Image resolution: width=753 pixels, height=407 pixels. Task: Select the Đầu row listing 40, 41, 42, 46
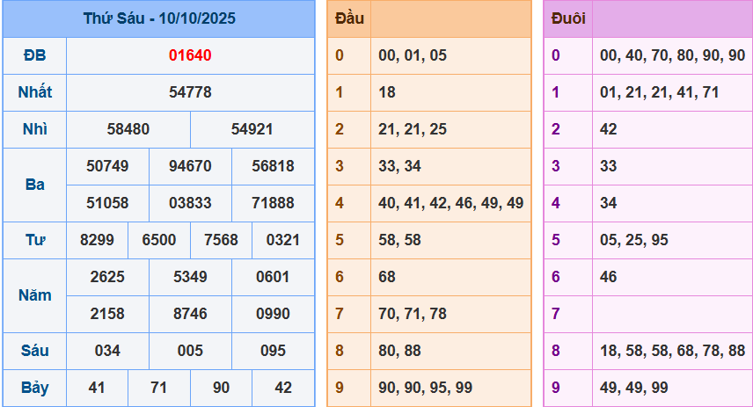tap(450, 203)
